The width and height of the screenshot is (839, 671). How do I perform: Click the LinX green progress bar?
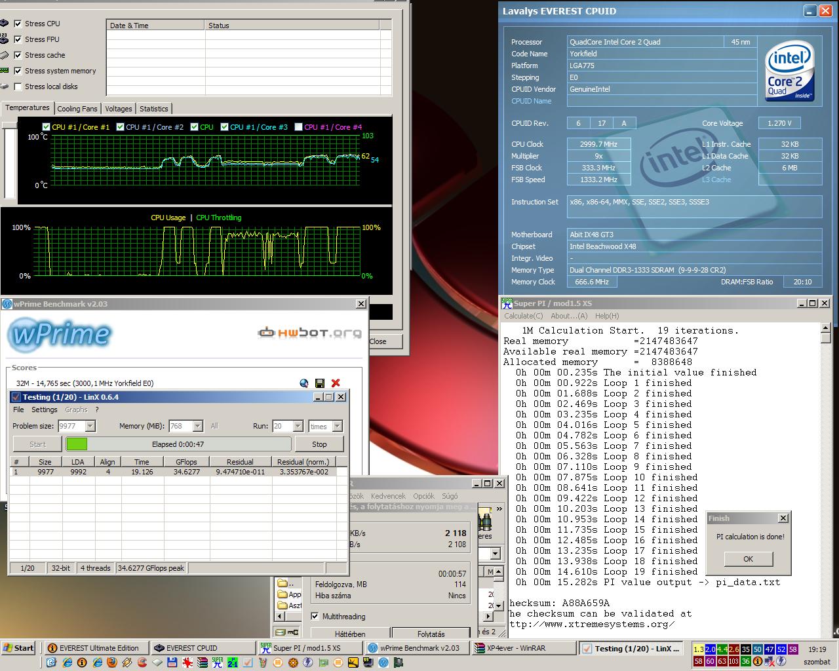pos(77,444)
